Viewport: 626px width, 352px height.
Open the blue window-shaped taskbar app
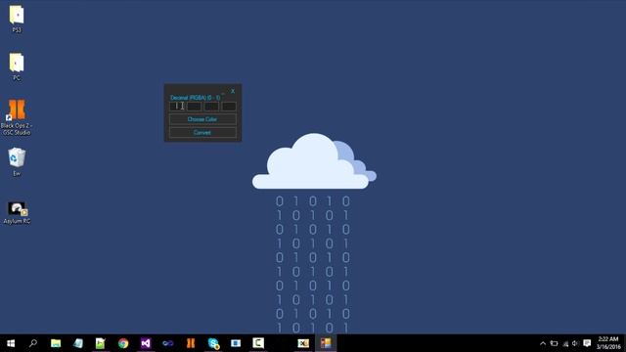point(236,343)
